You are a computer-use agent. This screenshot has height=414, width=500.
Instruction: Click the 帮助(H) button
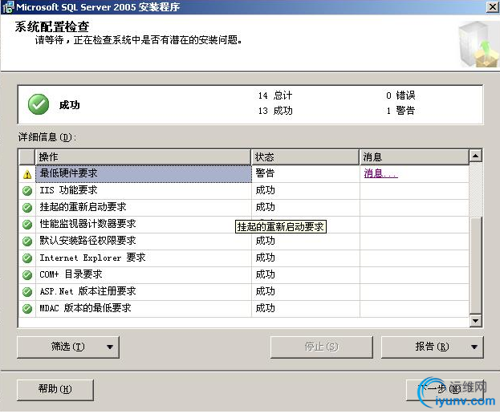tap(55, 389)
